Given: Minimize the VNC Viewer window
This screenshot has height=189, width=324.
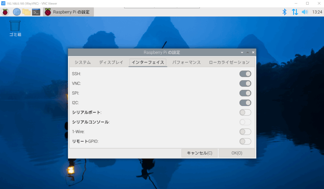Looking at the screenshot, I should 296,3.
